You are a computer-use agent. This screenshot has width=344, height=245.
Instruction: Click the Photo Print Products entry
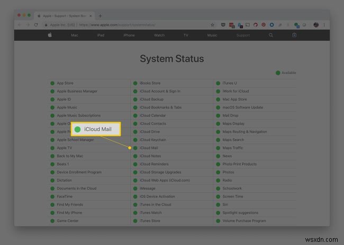coord(240,164)
